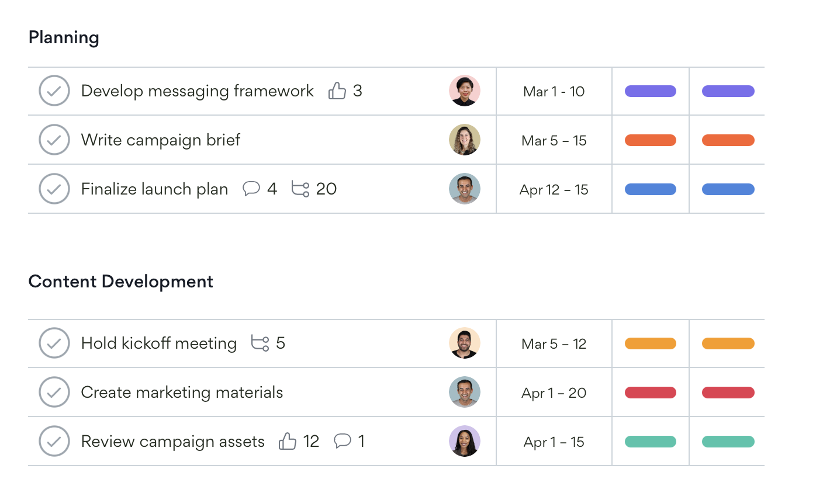
Task: Click the Apr 12 – 15 date cell
Action: tap(554, 190)
